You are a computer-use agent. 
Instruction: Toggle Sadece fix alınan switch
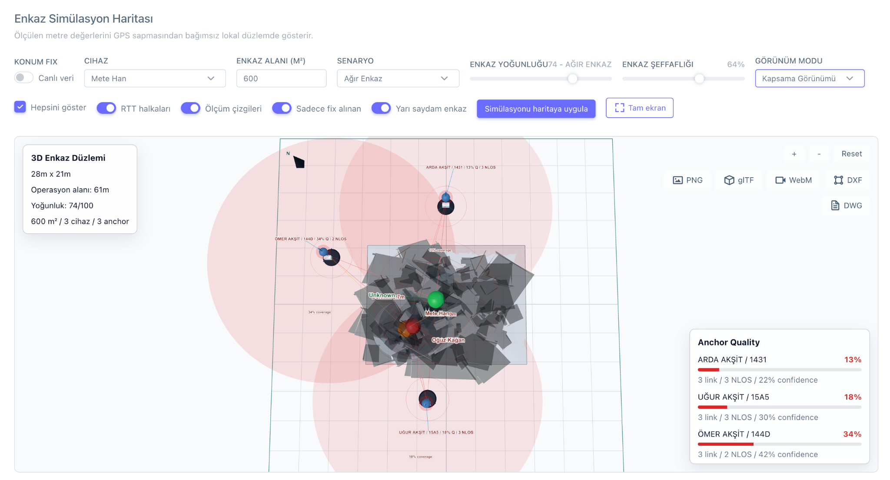(282, 108)
